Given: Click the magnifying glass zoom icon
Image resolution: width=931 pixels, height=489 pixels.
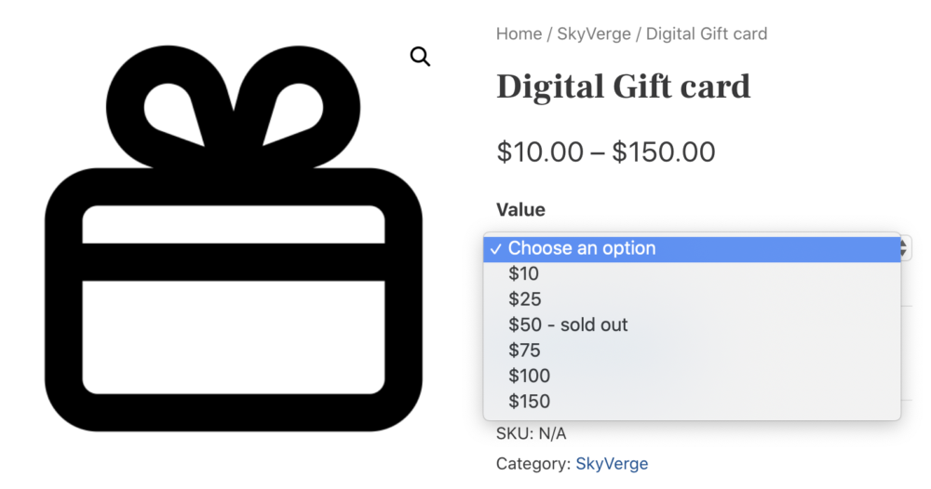Looking at the screenshot, I should click(x=421, y=57).
